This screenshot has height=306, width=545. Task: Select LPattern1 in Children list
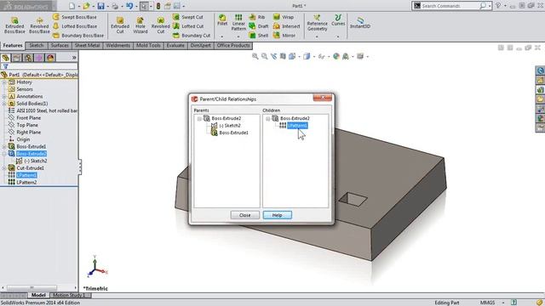tap(297, 126)
